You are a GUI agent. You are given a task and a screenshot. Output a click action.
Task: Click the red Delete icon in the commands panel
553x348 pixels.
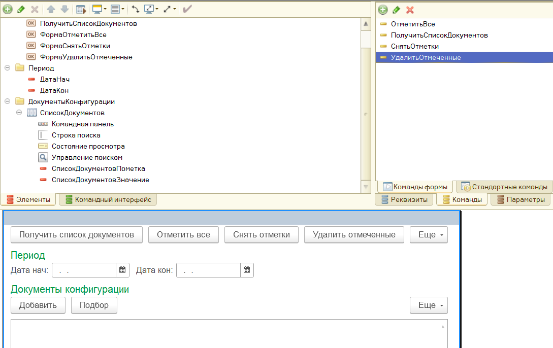(410, 10)
